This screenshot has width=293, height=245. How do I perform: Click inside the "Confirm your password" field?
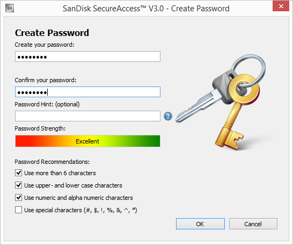[87, 92]
